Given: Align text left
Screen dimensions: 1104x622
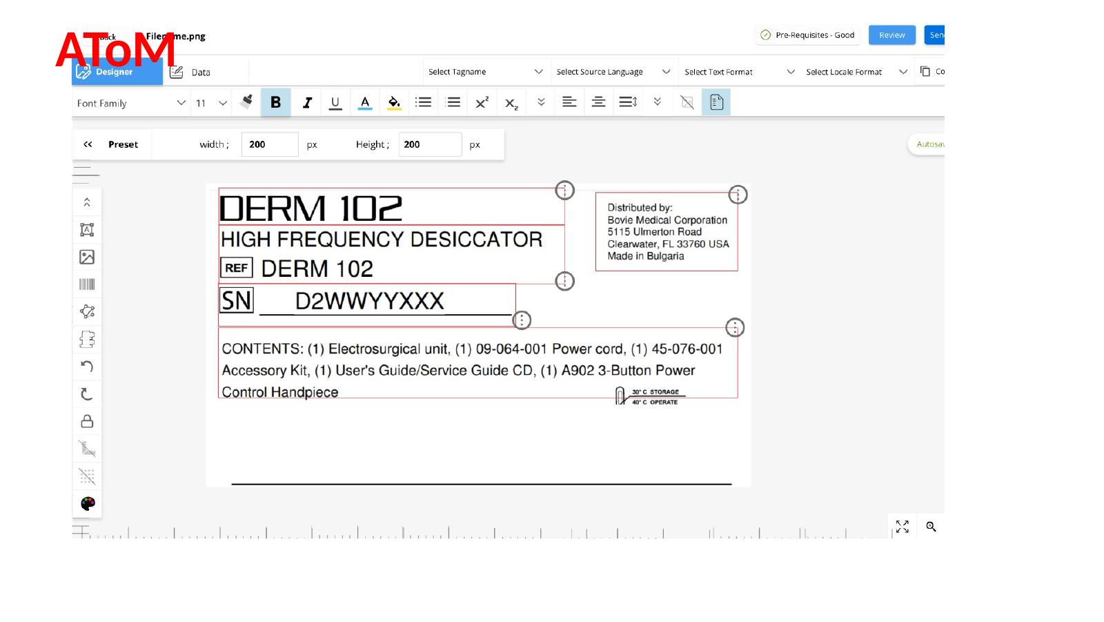Looking at the screenshot, I should 569,102.
